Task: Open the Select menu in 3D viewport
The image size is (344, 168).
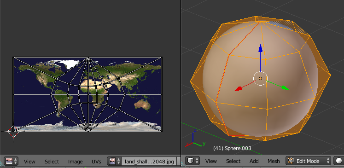Action: pos(233,161)
